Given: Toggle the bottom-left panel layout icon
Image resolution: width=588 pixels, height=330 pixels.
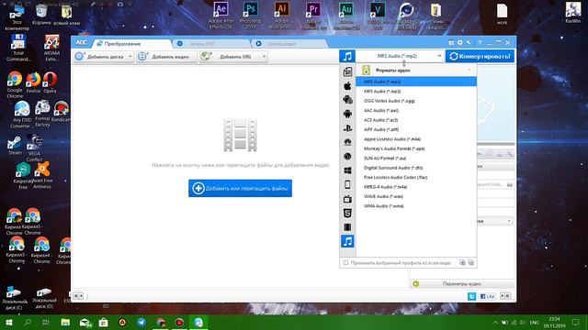Looking at the screenshot, I should pyautogui.click(x=78, y=296).
